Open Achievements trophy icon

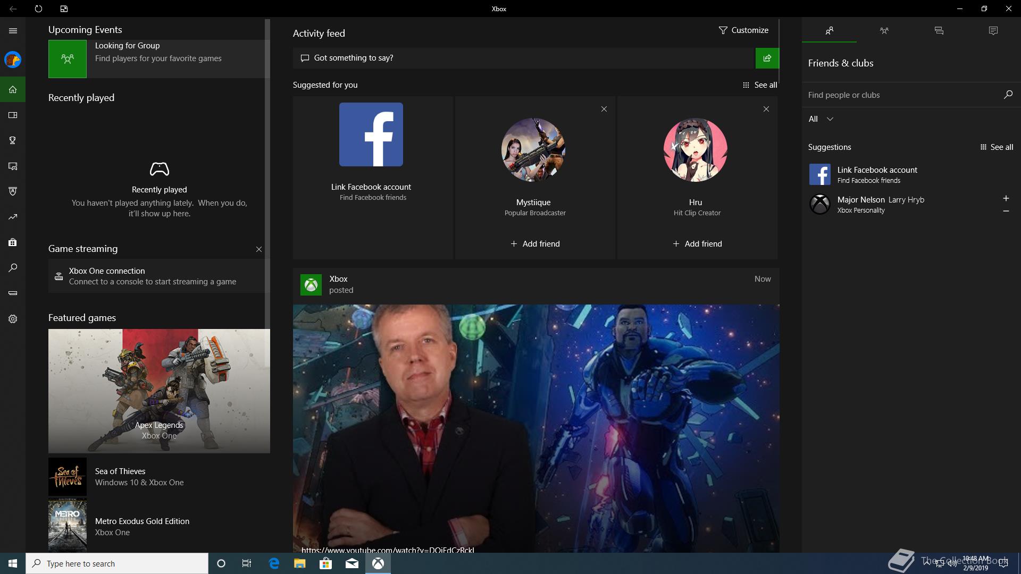(x=13, y=140)
